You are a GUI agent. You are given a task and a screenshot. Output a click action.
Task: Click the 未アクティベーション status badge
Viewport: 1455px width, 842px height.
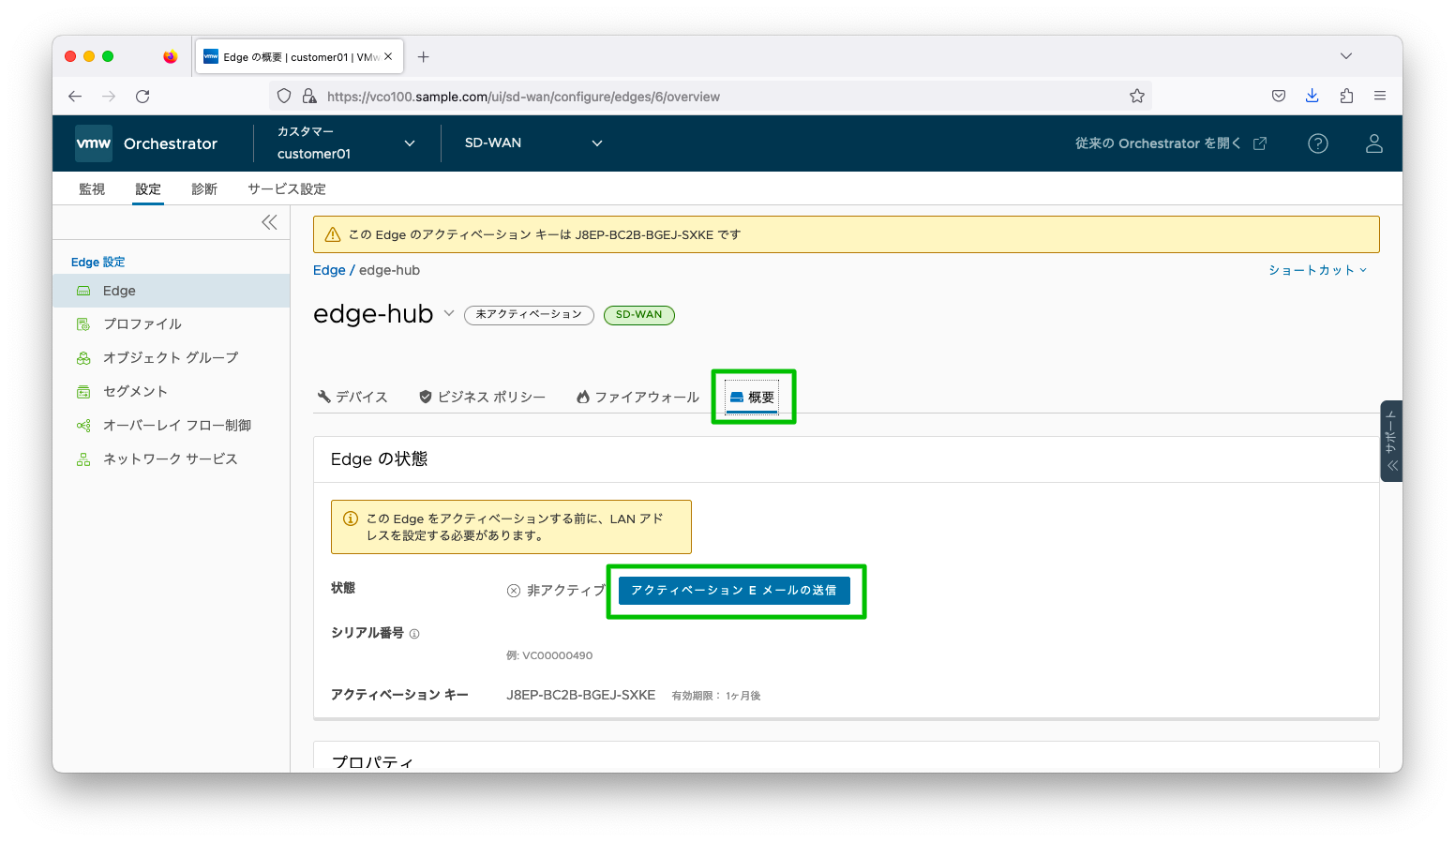click(529, 315)
